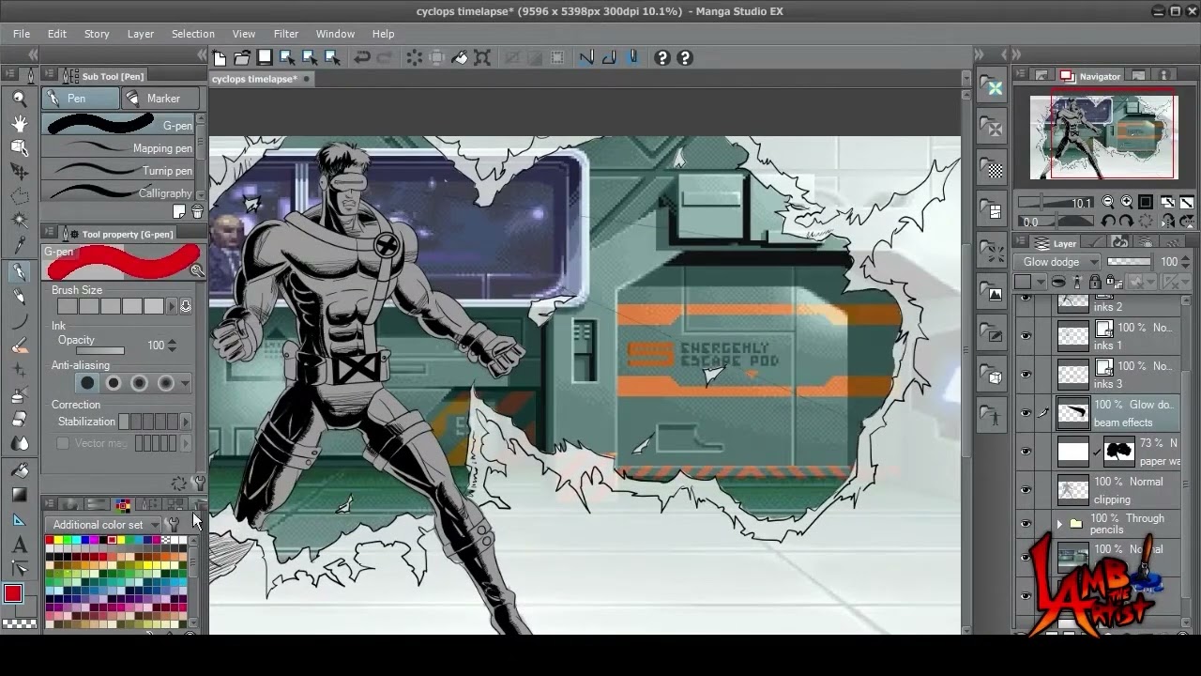Screen dimensions: 1201x676
Task: Expand the pencils folder layer
Action: (x=1060, y=524)
